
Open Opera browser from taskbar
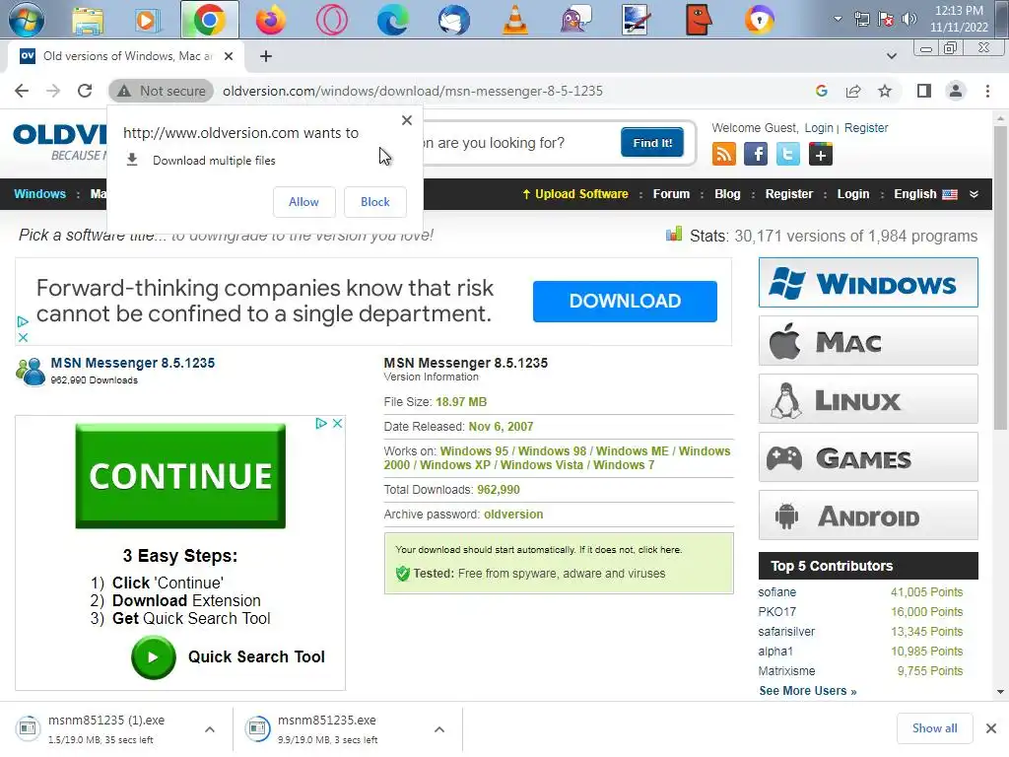[x=332, y=20]
